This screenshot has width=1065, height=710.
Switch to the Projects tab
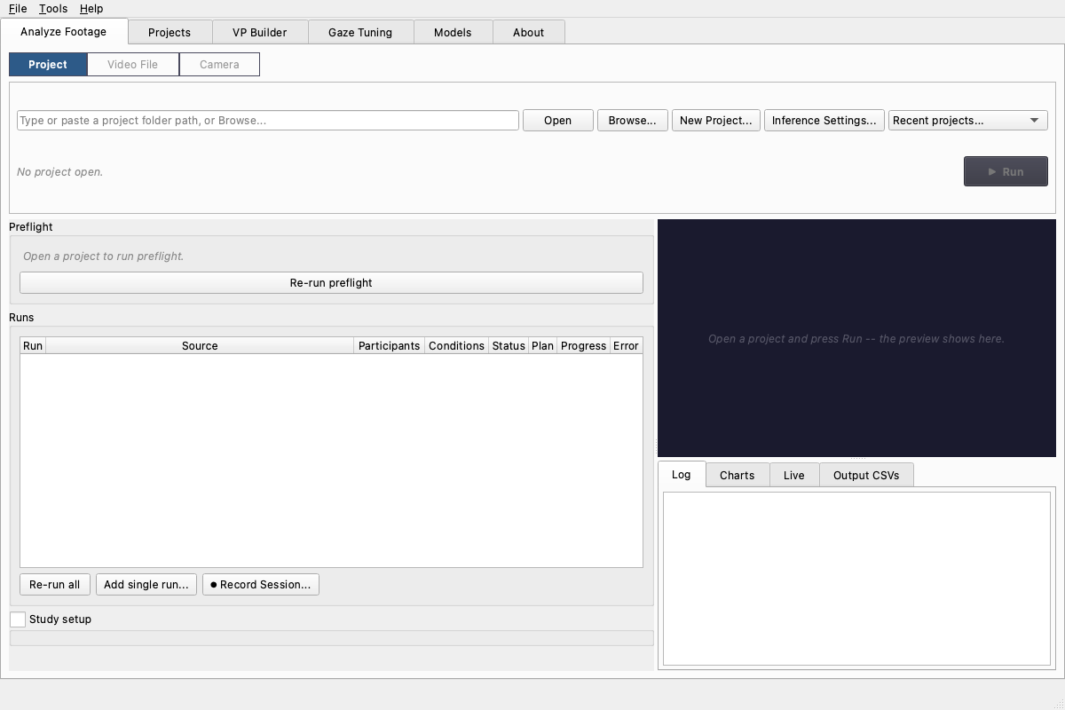pyautogui.click(x=170, y=32)
